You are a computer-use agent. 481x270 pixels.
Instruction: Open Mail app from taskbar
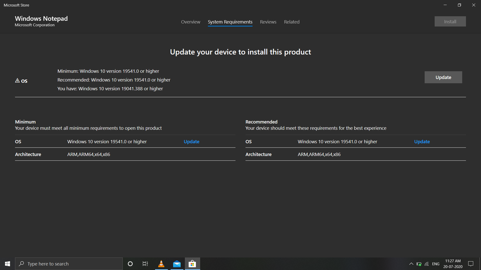click(177, 264)
